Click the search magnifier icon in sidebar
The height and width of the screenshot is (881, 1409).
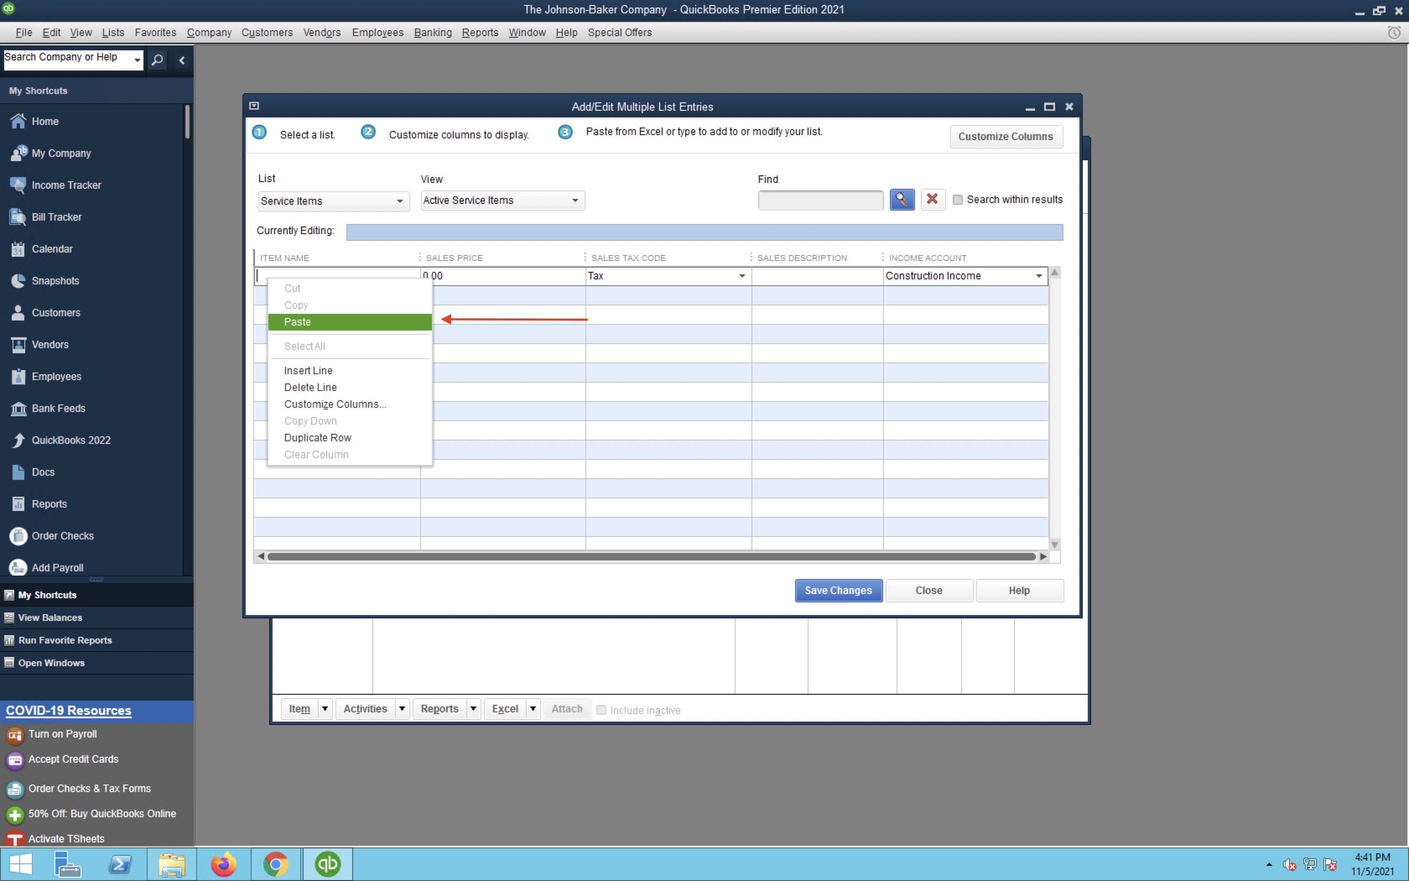click(x=156, y=60)
